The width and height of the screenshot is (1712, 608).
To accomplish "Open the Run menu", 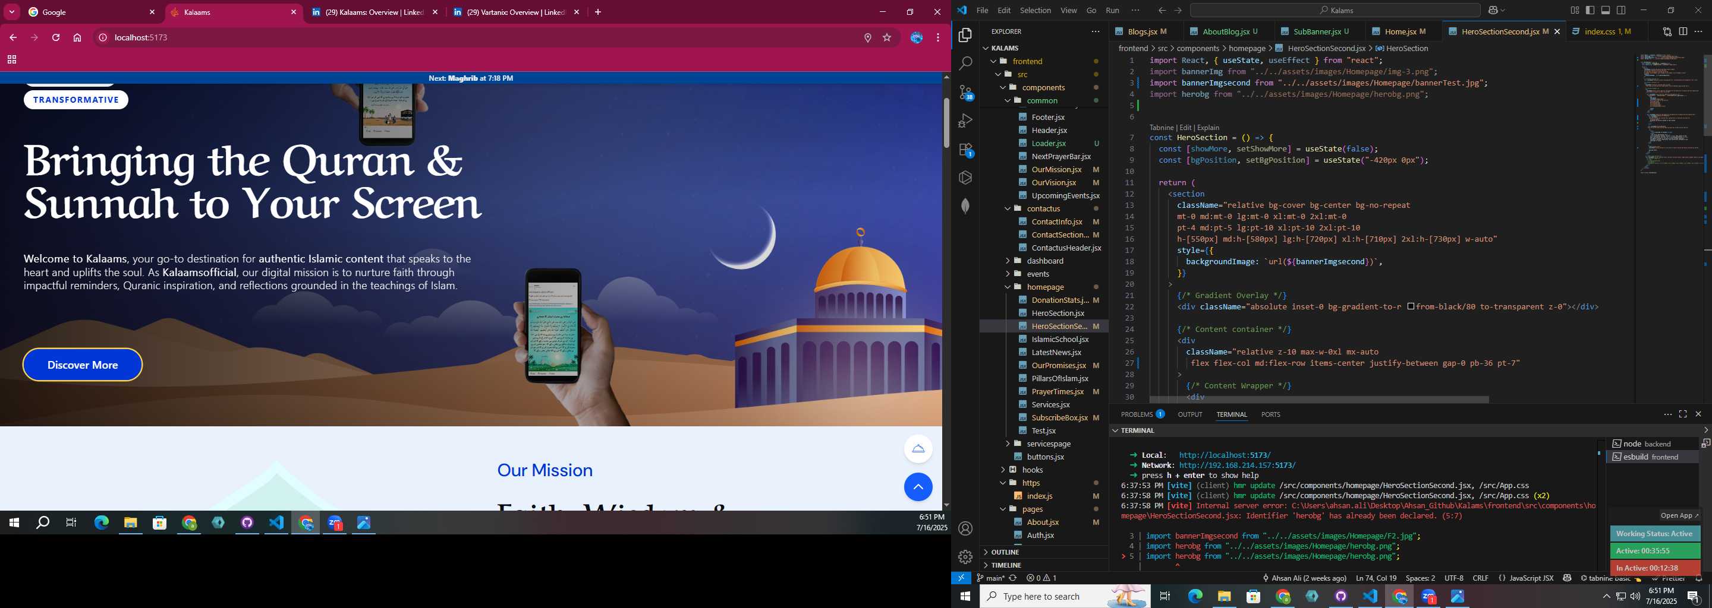I will [1113, 11].
